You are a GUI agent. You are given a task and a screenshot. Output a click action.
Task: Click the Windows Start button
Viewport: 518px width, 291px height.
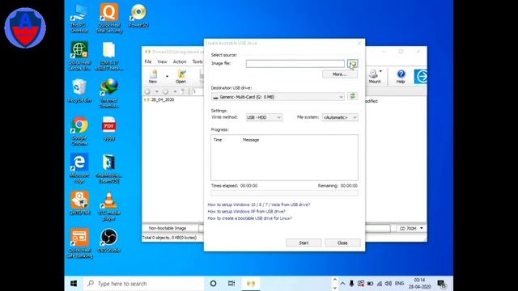(74, 284)
